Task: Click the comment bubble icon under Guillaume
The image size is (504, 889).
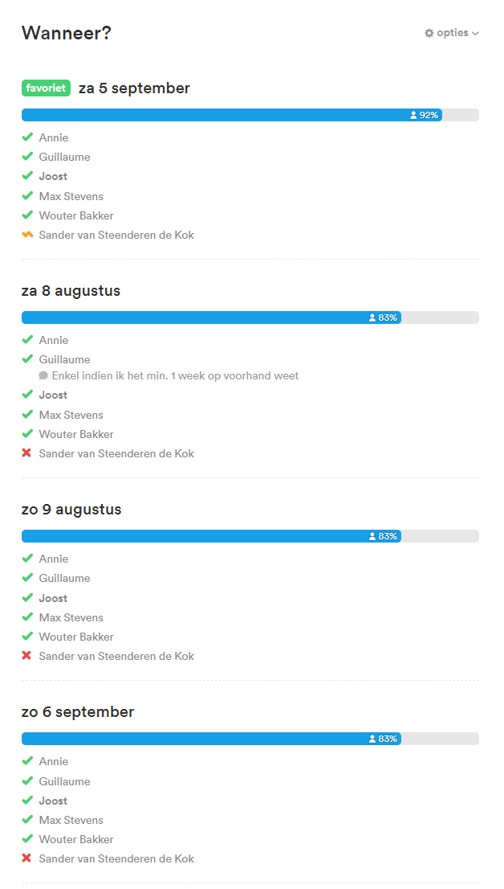Action: tap(43, 375)
